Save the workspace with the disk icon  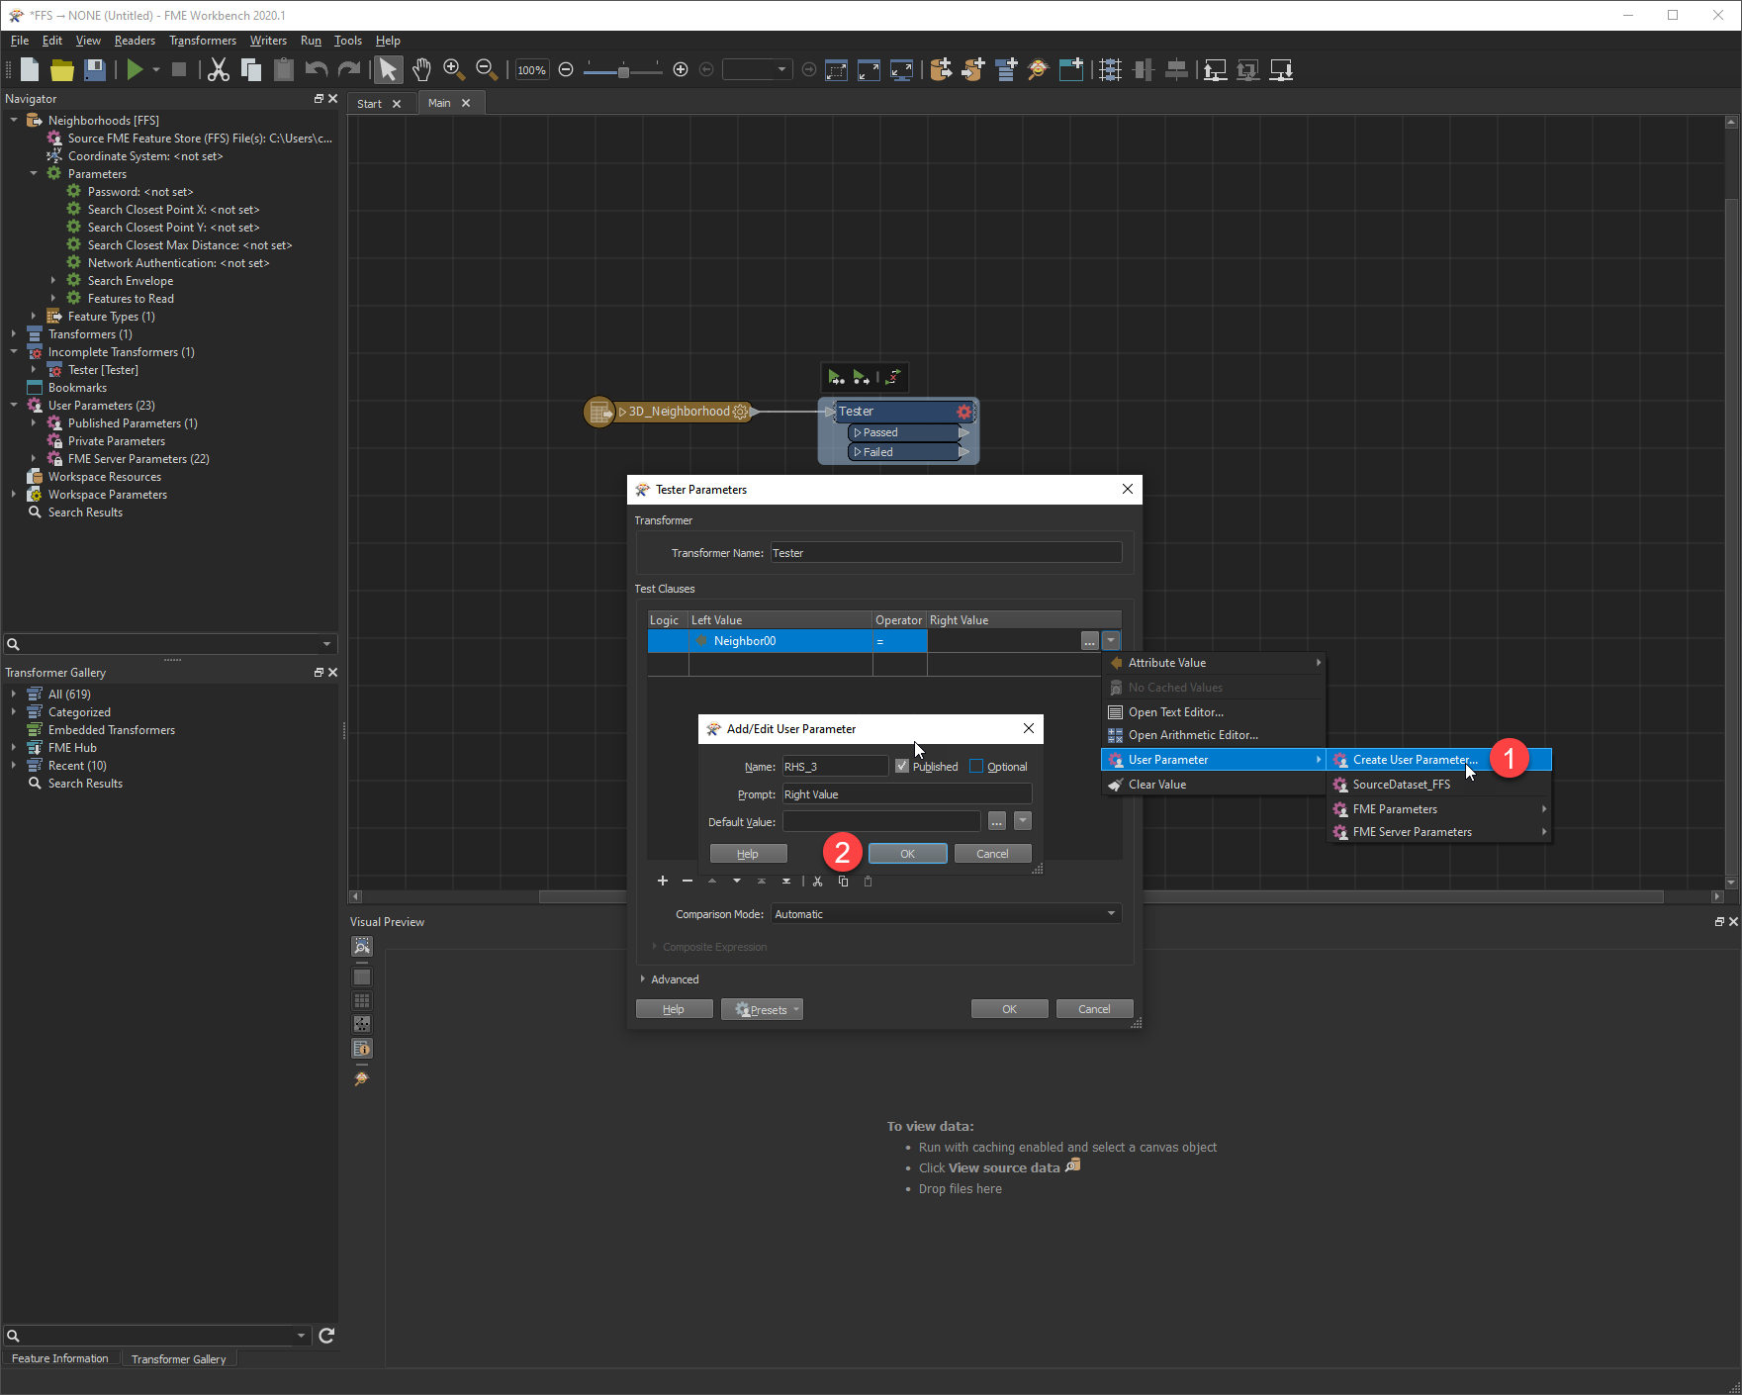click(x=95, y=69)
